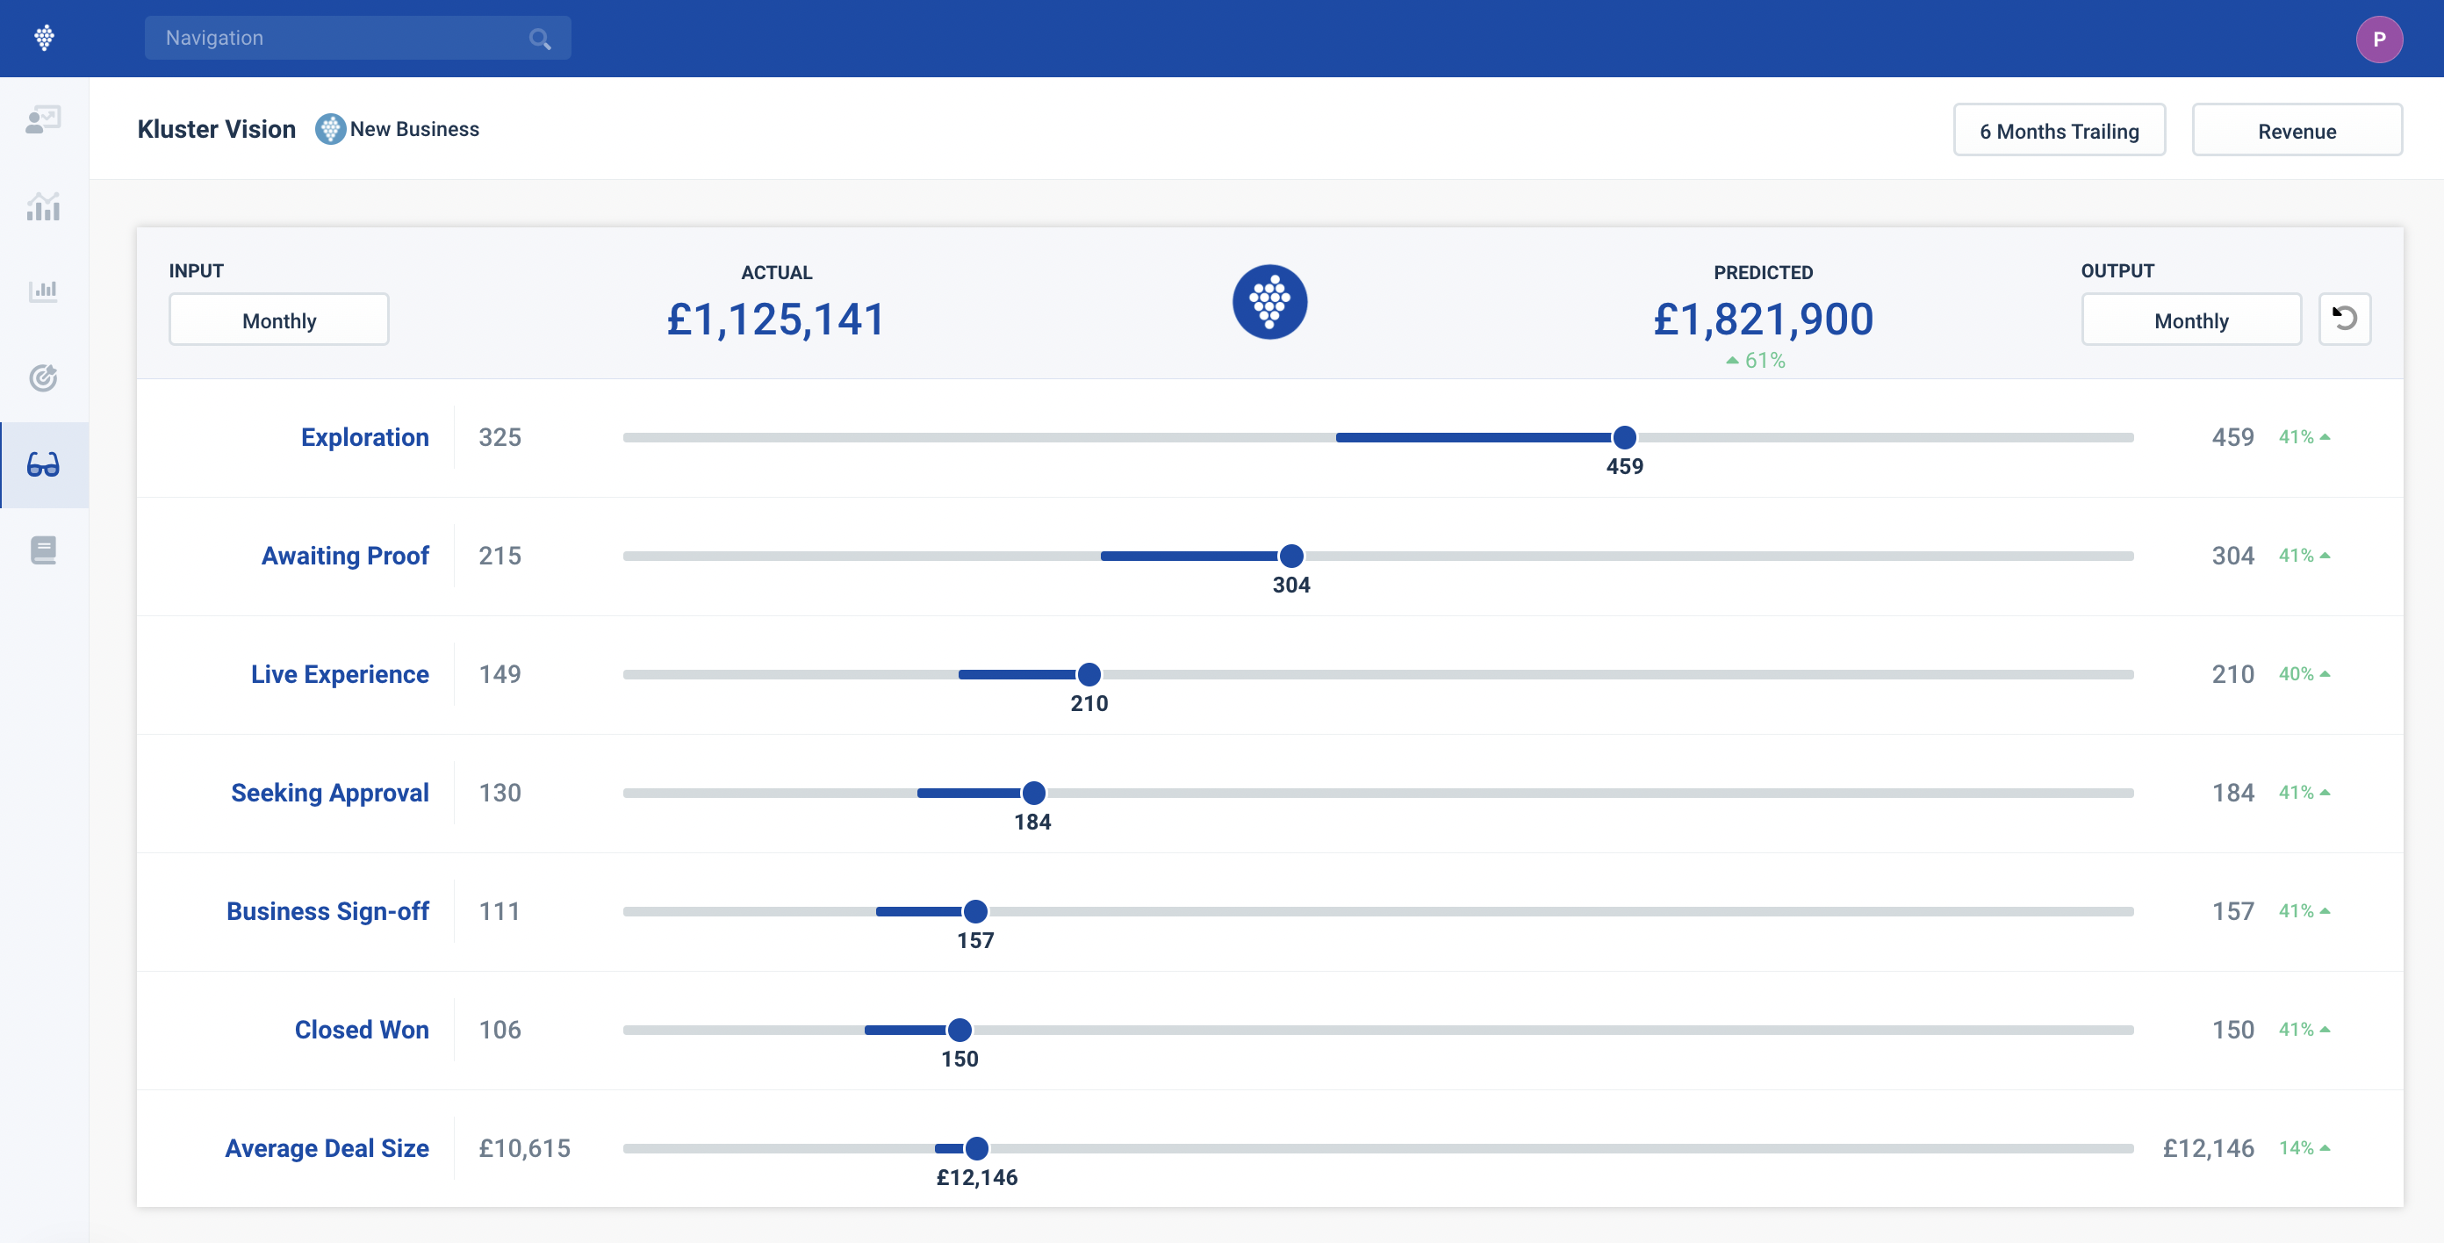Open the book notes sidebar icon

click(44, 550)
